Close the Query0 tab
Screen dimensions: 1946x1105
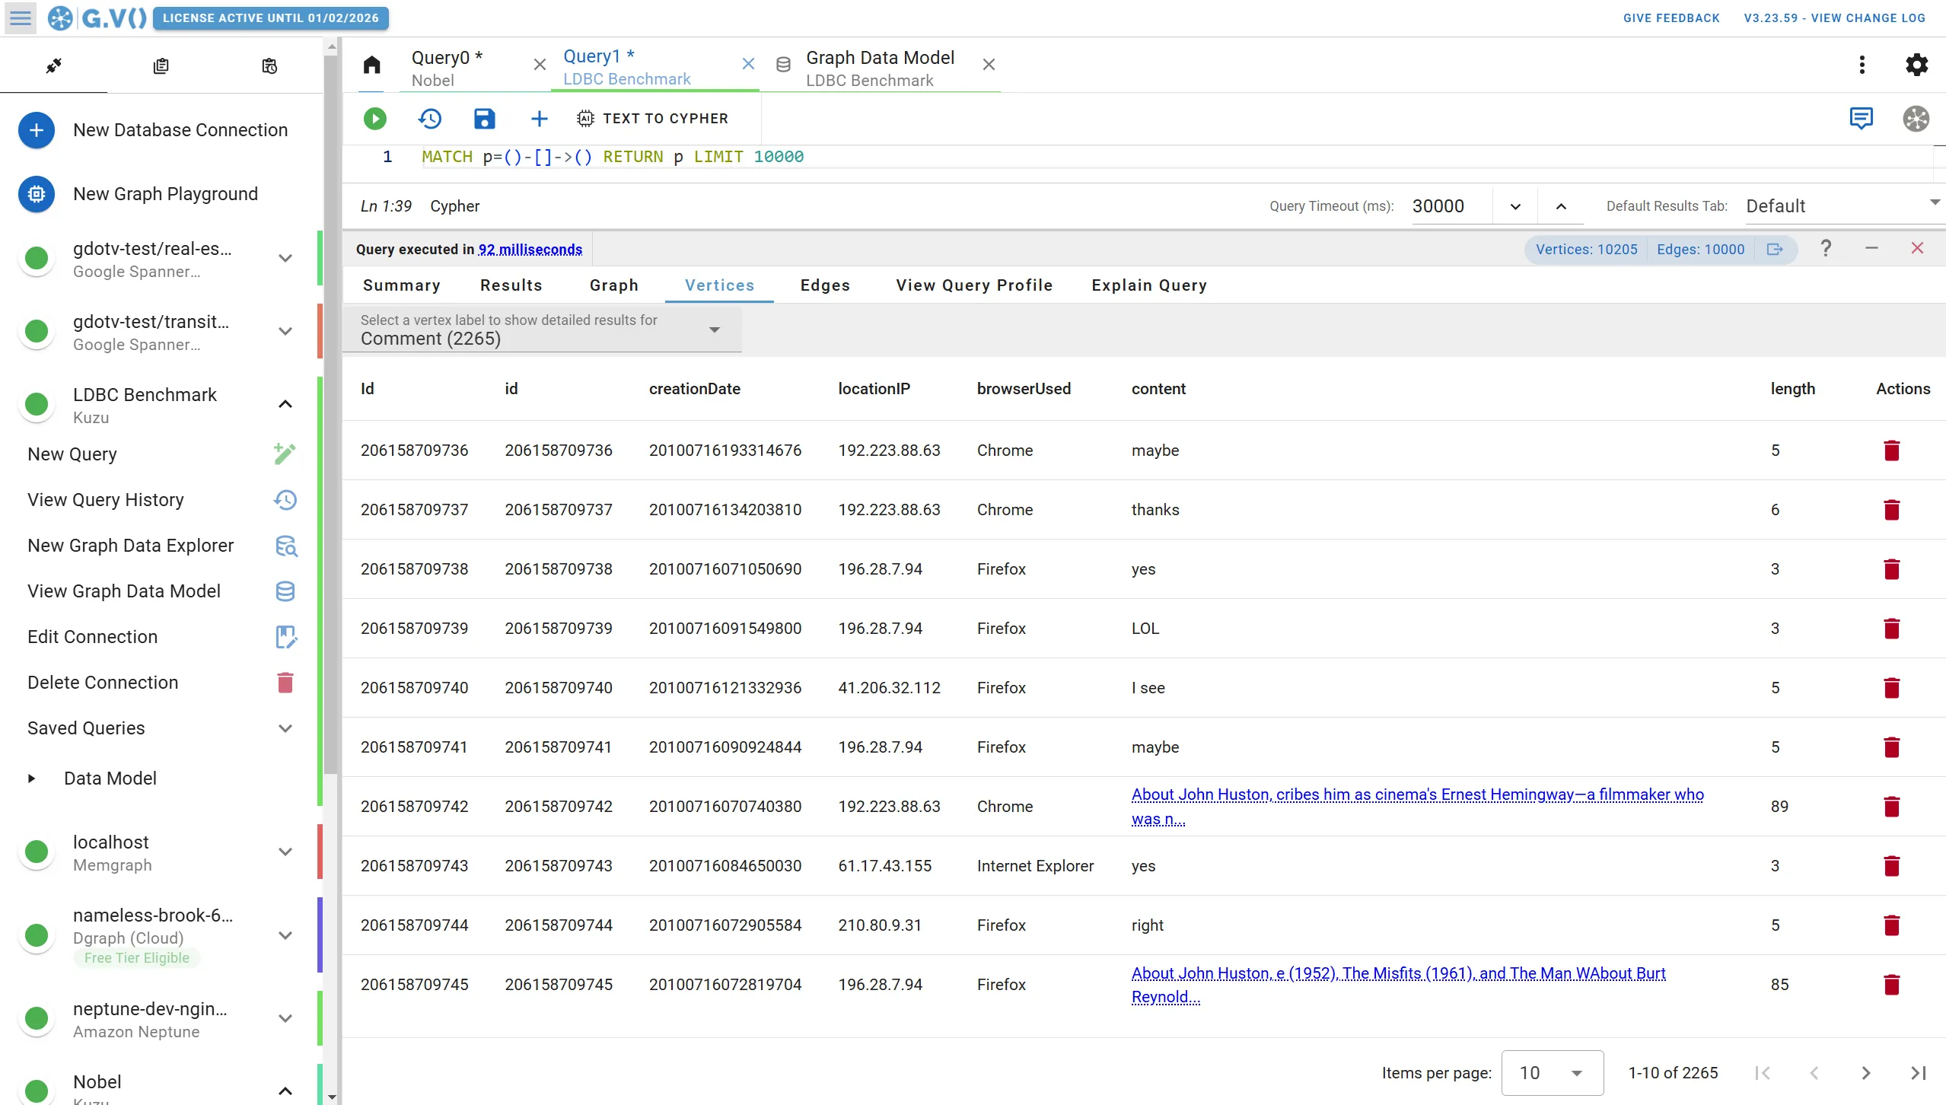pos(540,65)
